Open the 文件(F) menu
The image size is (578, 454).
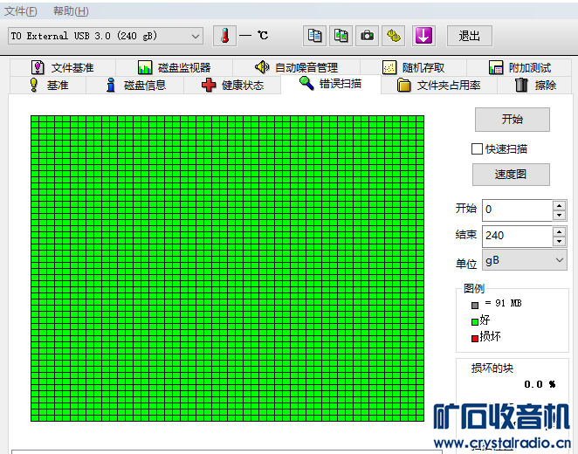tap(21, 11)
